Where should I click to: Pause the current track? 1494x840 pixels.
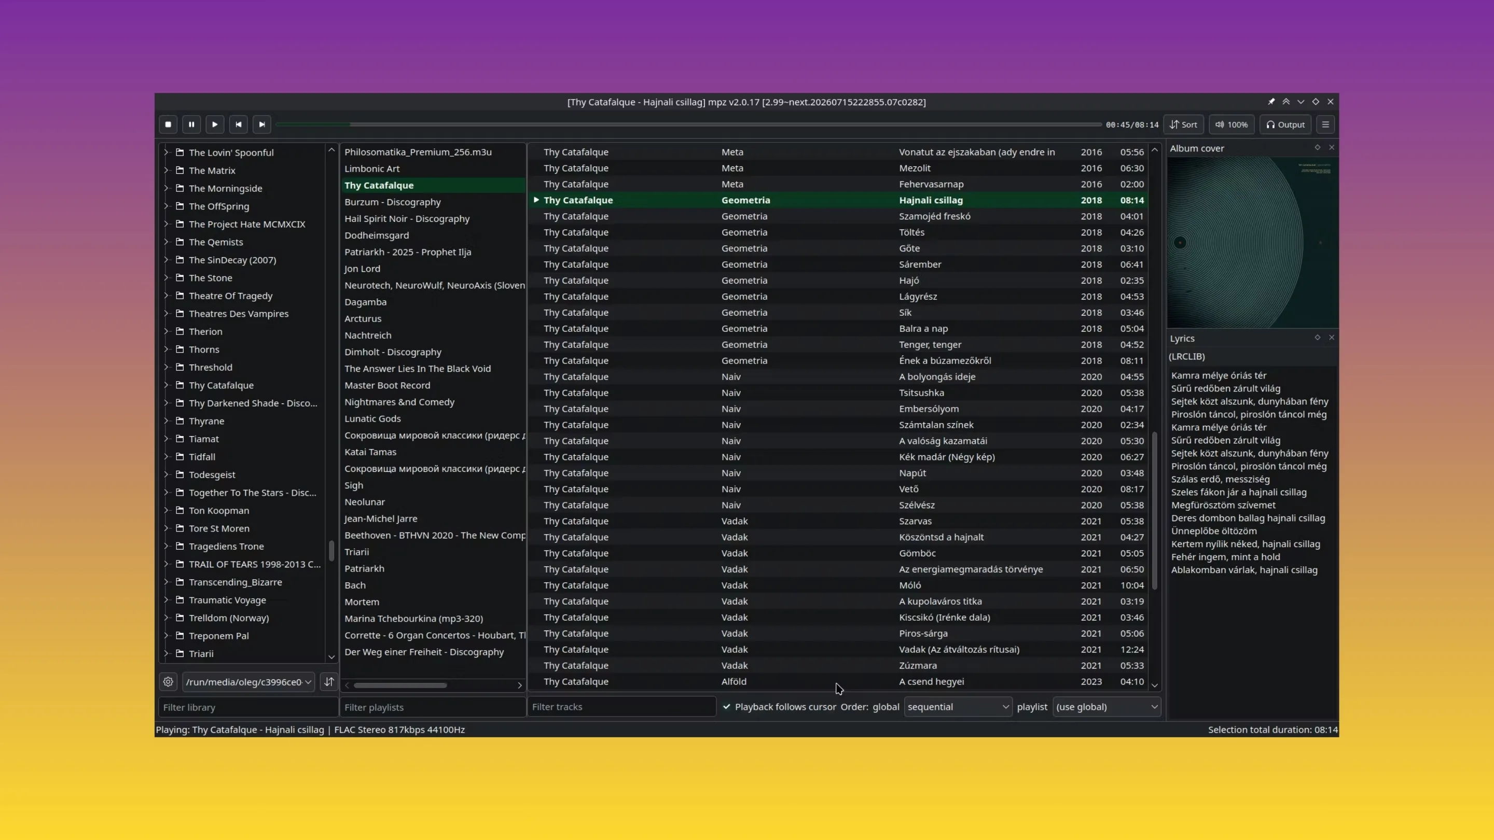(x=191, y=124)
